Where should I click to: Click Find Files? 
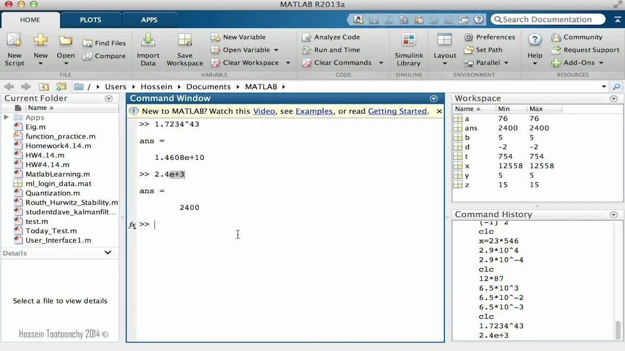104,43
